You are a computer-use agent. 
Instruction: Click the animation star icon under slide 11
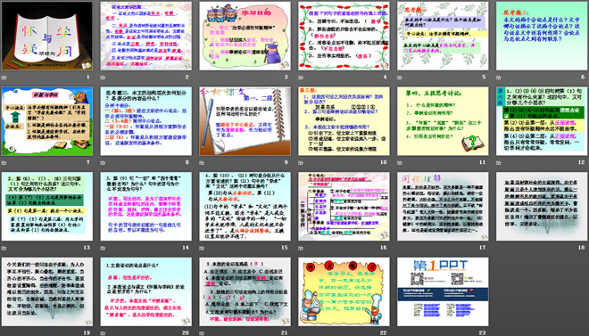click(400, 163)
